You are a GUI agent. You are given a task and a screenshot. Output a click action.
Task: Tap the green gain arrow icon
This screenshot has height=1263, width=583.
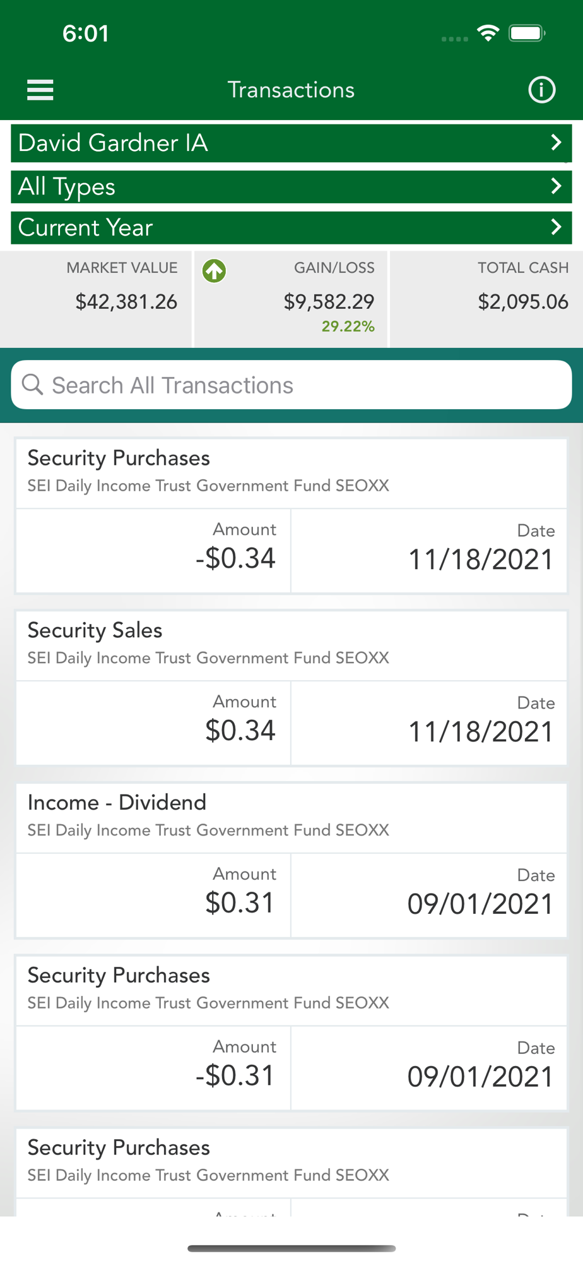(x=214, y=271)
